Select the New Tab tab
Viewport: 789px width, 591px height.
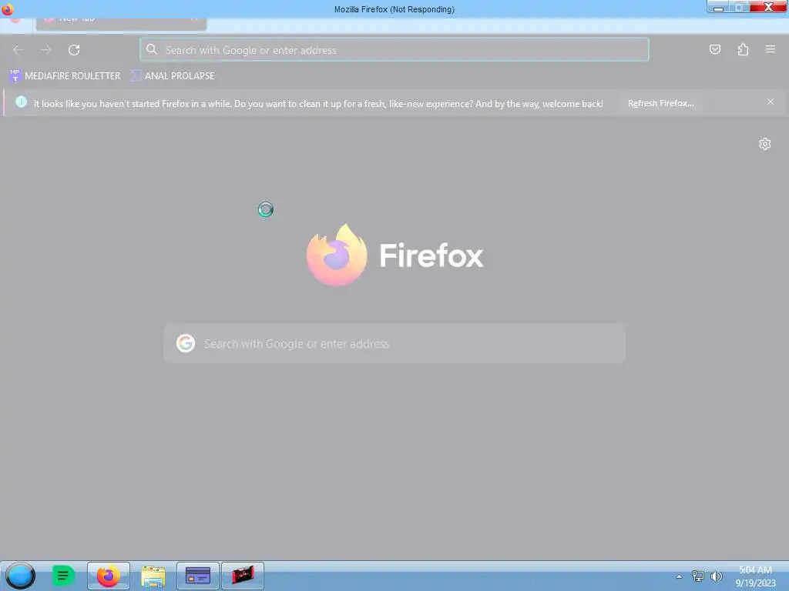coord(121,19)
